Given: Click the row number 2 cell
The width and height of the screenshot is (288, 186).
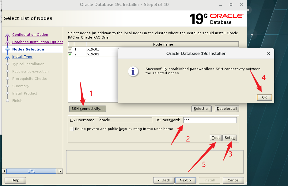Looking at the screenshot, I should (x=80, y=54).
